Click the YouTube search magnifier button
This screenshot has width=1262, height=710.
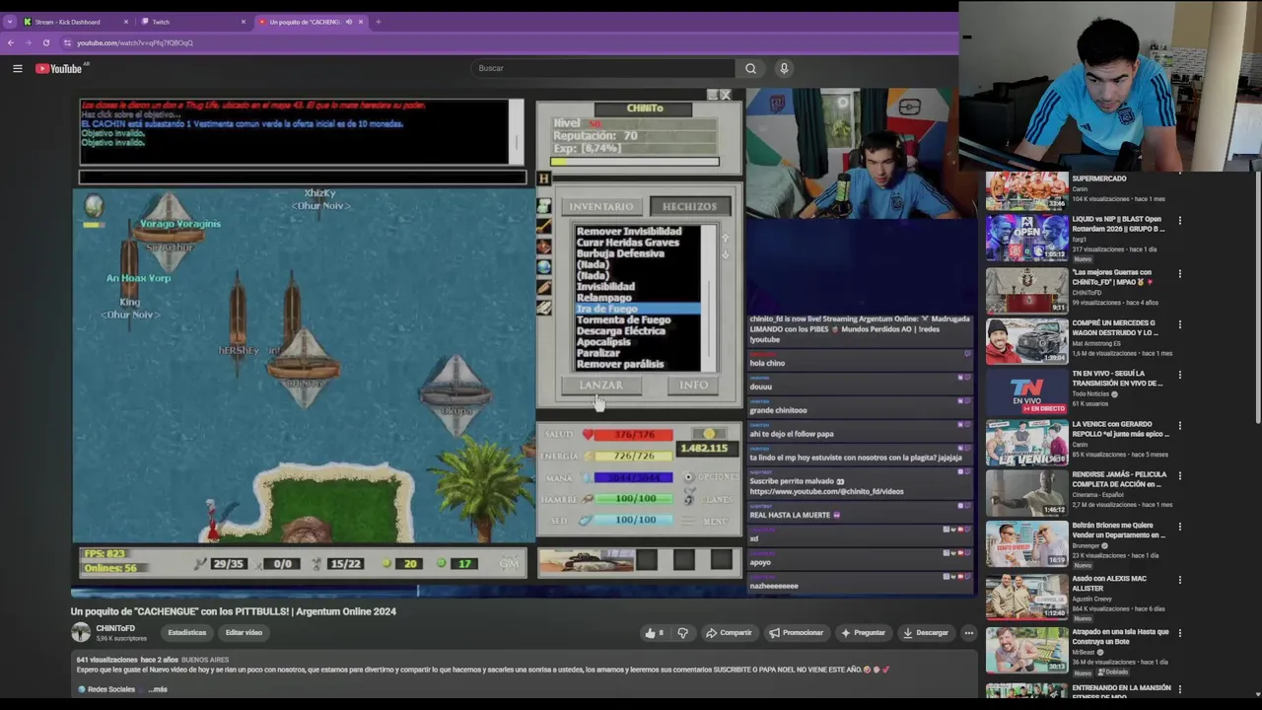click(x=750, y=68)
